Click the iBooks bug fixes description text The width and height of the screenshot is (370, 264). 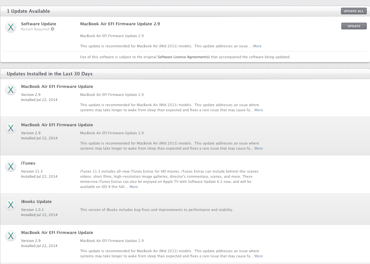[x=156, y=210]
